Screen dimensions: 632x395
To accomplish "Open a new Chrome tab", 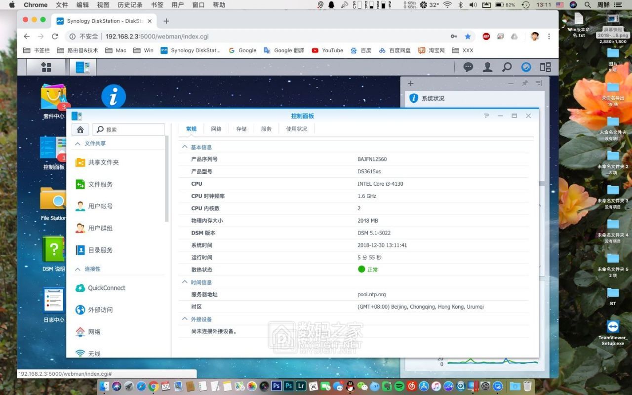I will (166, 21).
